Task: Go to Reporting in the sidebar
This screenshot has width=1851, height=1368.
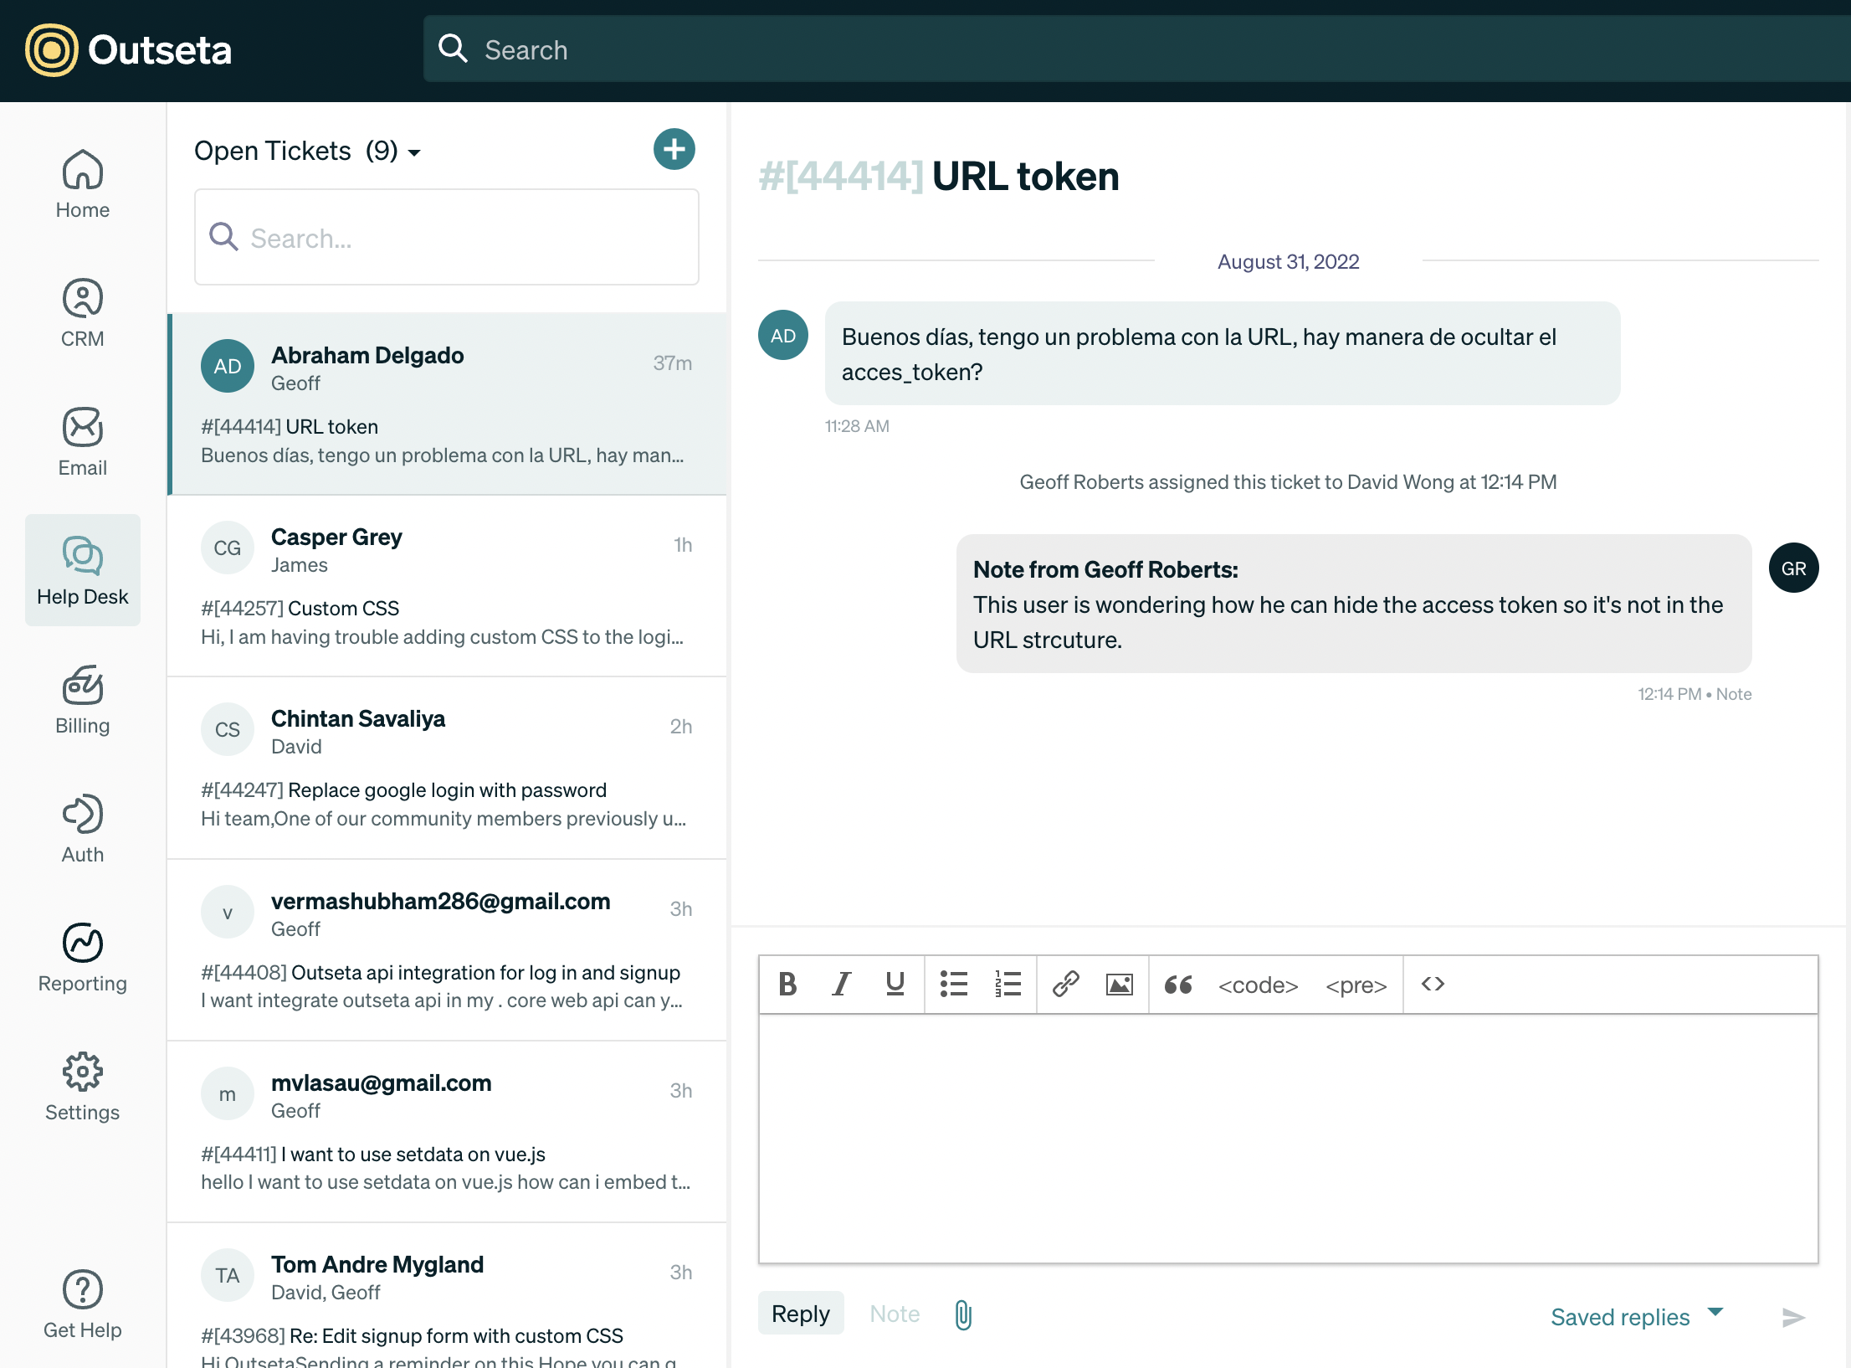Action: pyautogui.click(x=82, y=958)
